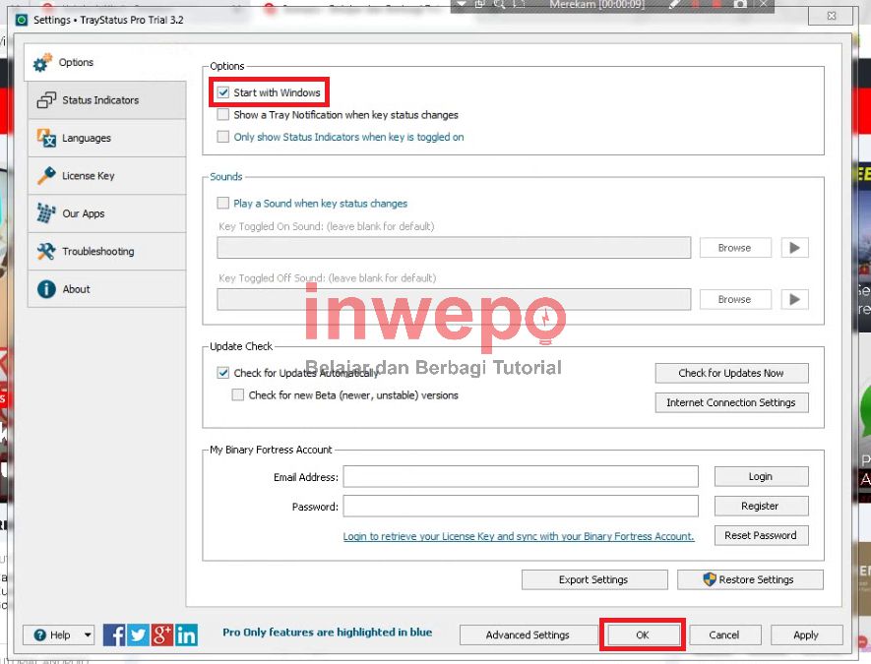Toggle Check for Updates Automatically
This screenshot has height=664, width=871.
(223, 373)
